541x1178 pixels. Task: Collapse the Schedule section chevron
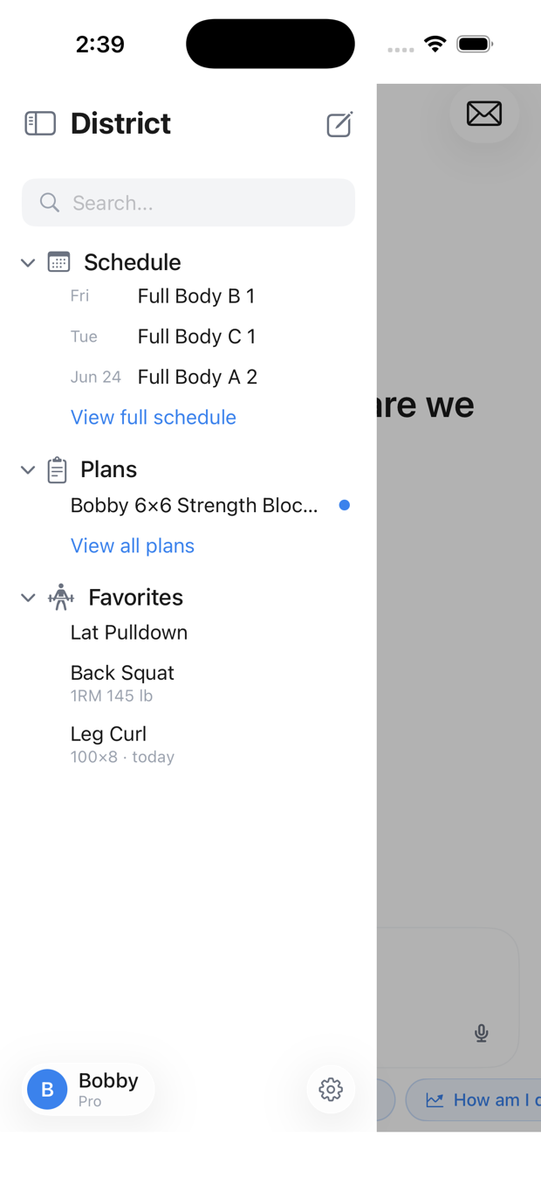pos(28,262)
